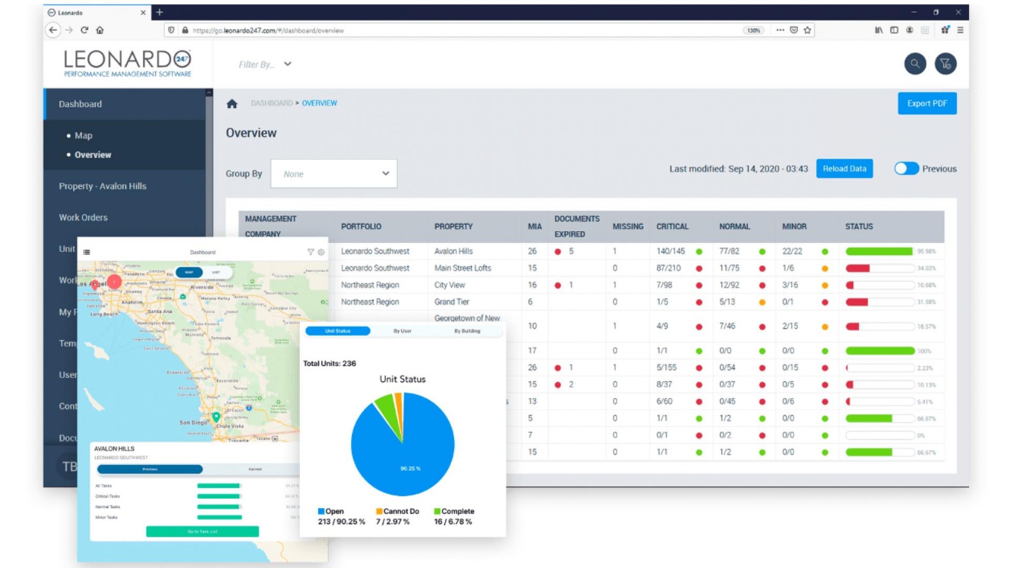
Task: Click the red cluster marker near Los Angeles
Action: pyautogui.click(x=114, y=281)
